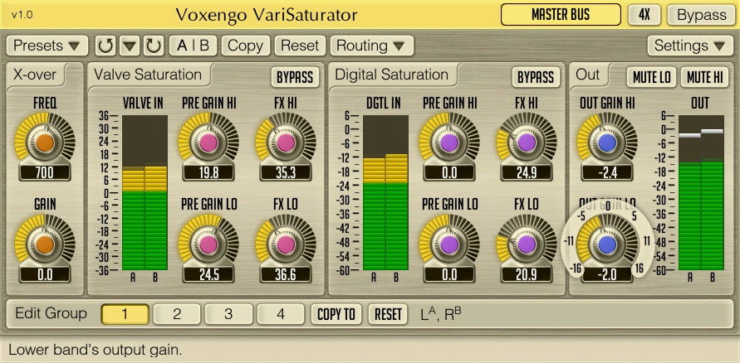Click the Copy button in toolbar

tap(245, 46)
